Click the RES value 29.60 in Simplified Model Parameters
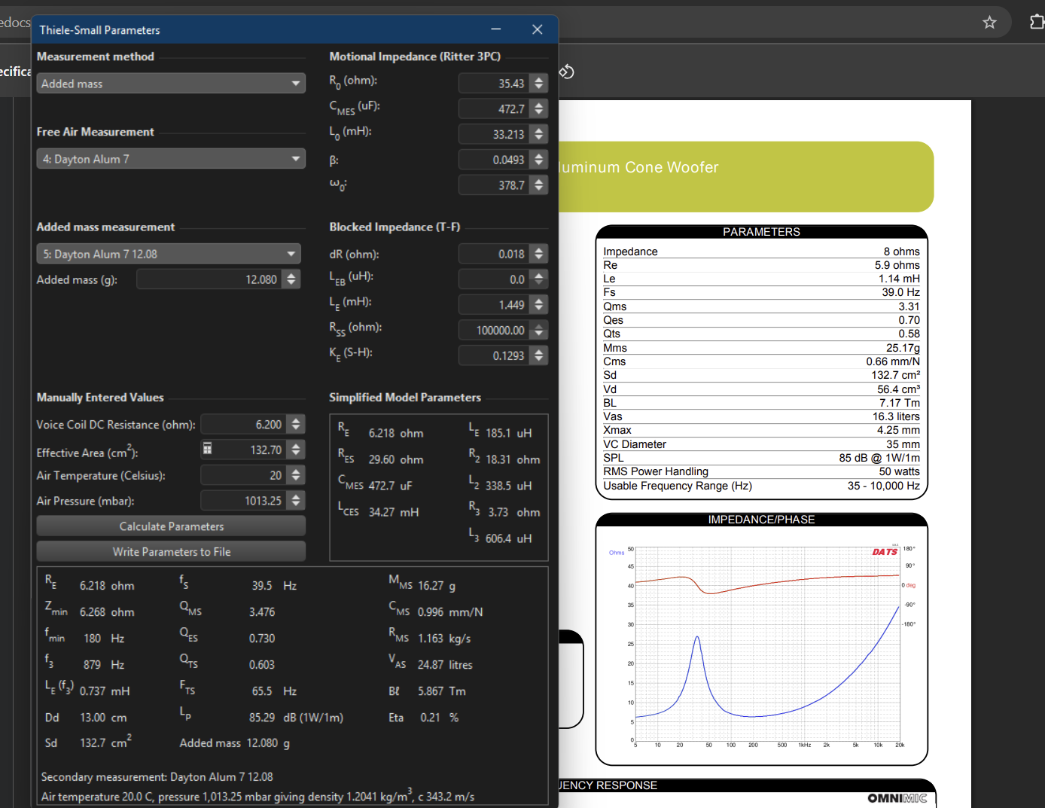The image size is (1045, 808). click(x=382, y=459)
